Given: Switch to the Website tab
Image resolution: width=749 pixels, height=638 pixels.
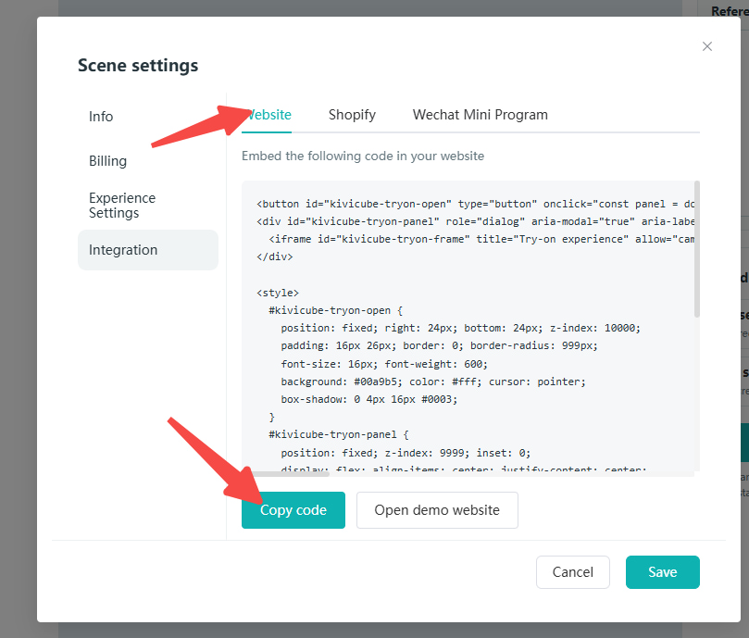Looking at the screenshot, I should [267, 115].
